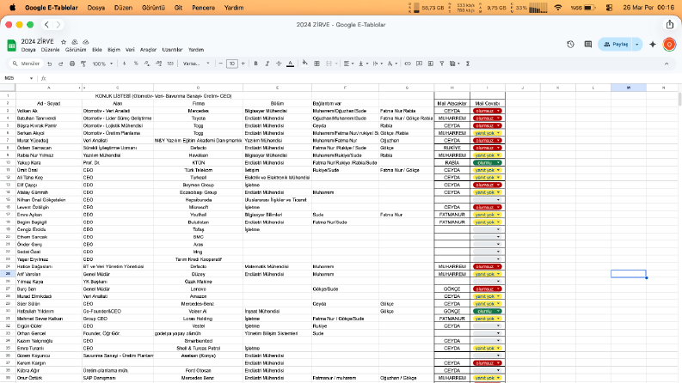Move document with the folder icon
This screenshot has height=383, width=682.
point(75,42)
